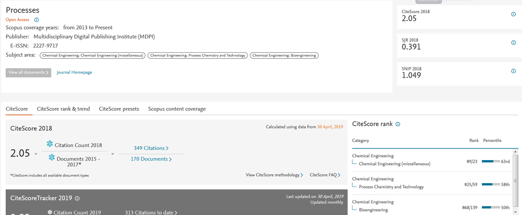Click the #68/139 rank value

click(470, 208)
